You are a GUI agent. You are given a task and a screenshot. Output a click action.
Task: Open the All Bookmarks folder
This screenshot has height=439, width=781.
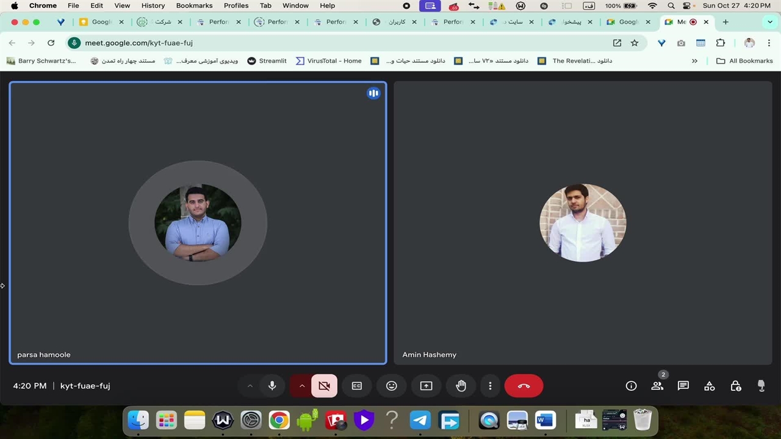point(744,61)
